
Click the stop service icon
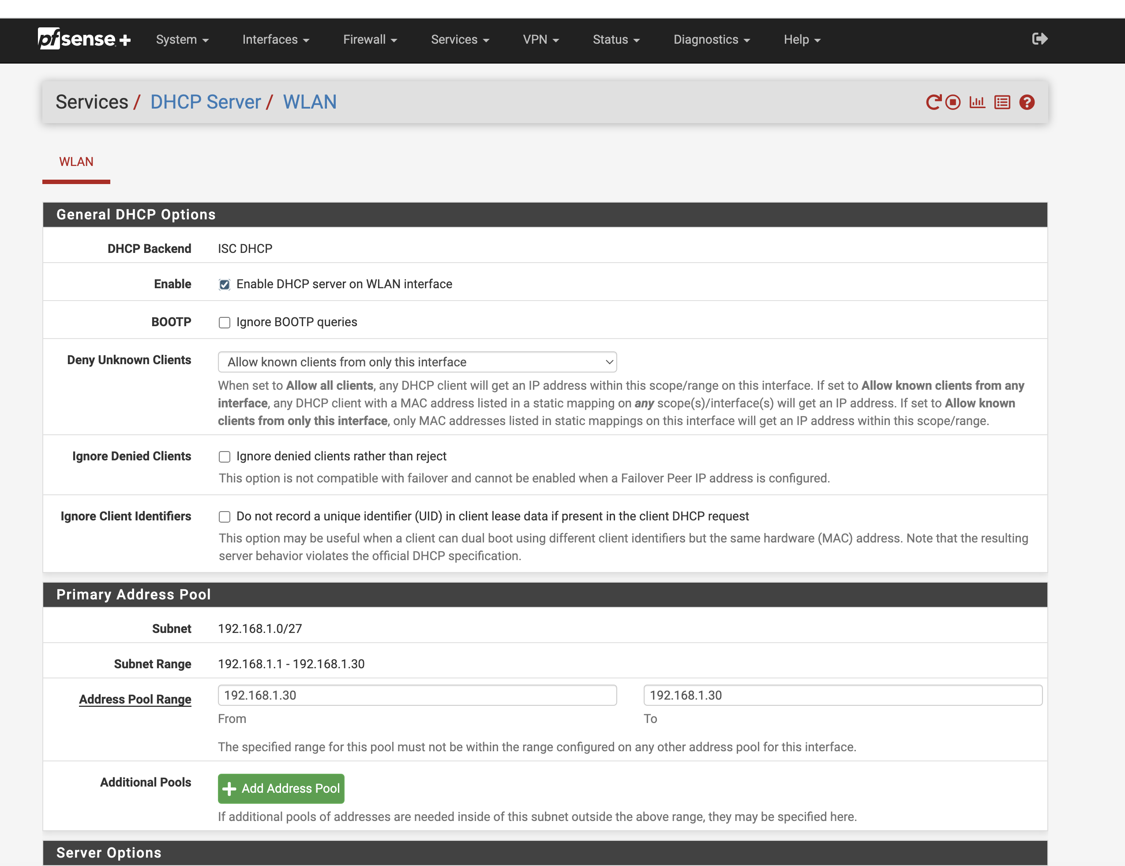(x=953, y=102)
